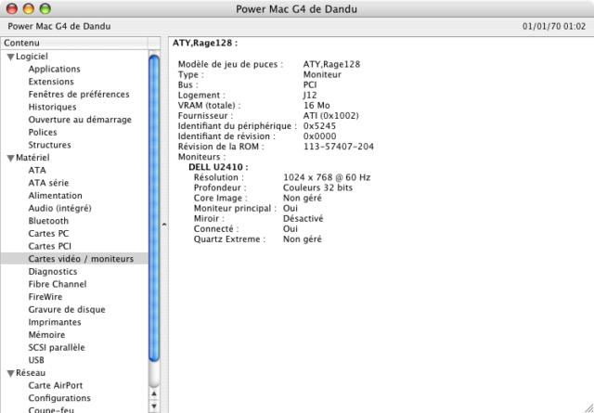Select Applications in the sidebar
The height and width of the screenshot is (413, 594).
(x=54, y=70)
